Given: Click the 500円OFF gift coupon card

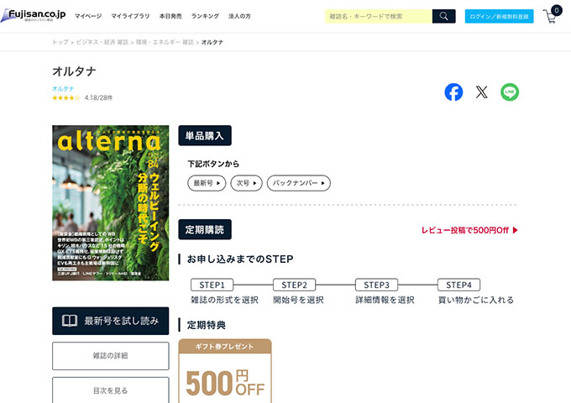Looking at the screenshot, I should [225, 371].
